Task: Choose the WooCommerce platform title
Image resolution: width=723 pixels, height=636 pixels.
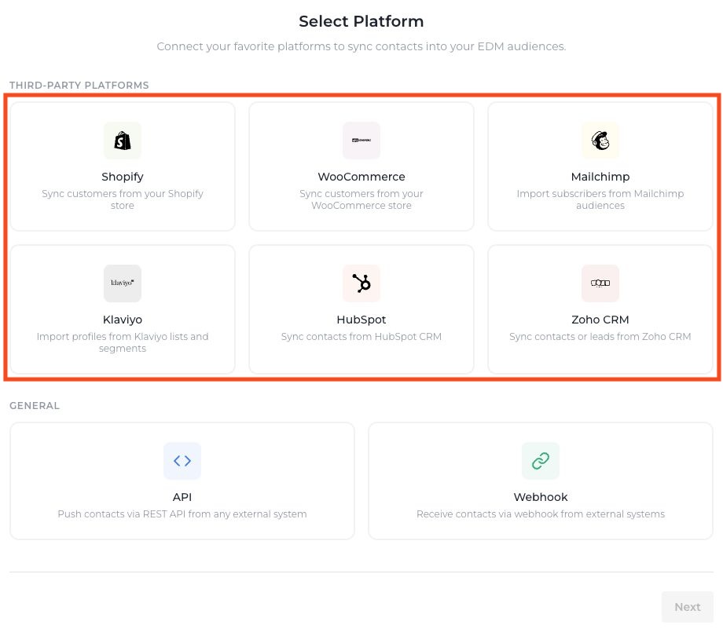Action: click(361, 177)
